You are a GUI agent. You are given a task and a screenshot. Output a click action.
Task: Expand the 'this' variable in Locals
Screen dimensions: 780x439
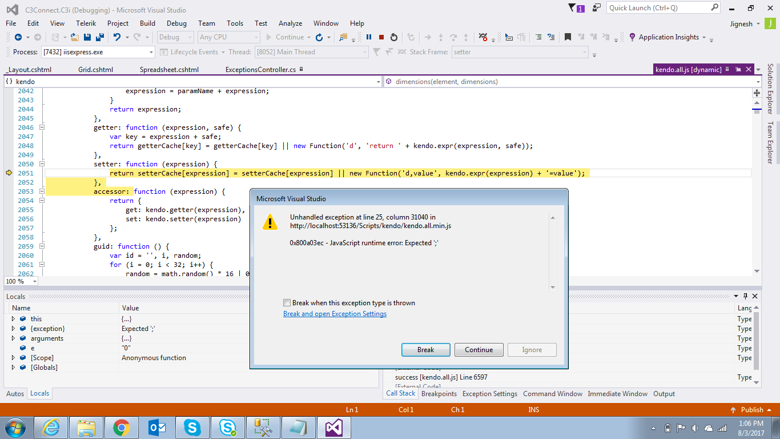click(x=13, y=319)
